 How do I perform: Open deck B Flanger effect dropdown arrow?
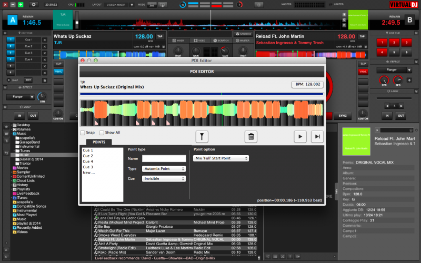point(409,70)
